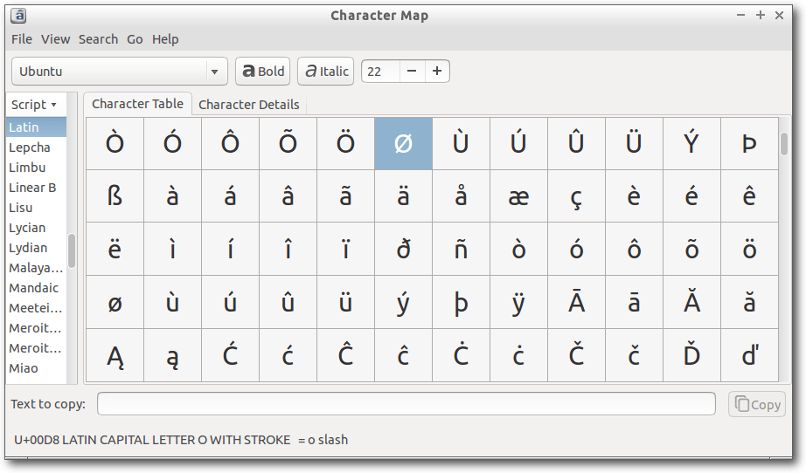Image resolution: width=806 pixels, height=473 pixels.
Task: Toggle the Bold font style button
Action: point(262,72)
